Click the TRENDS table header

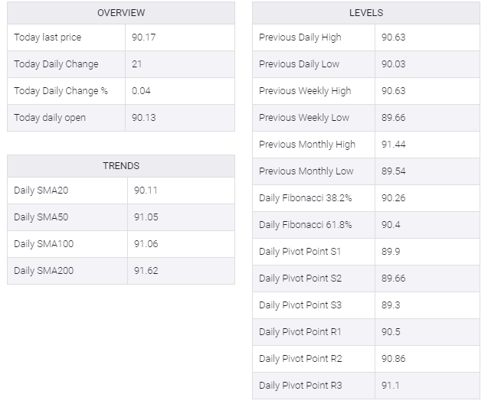tap(121, 166)
